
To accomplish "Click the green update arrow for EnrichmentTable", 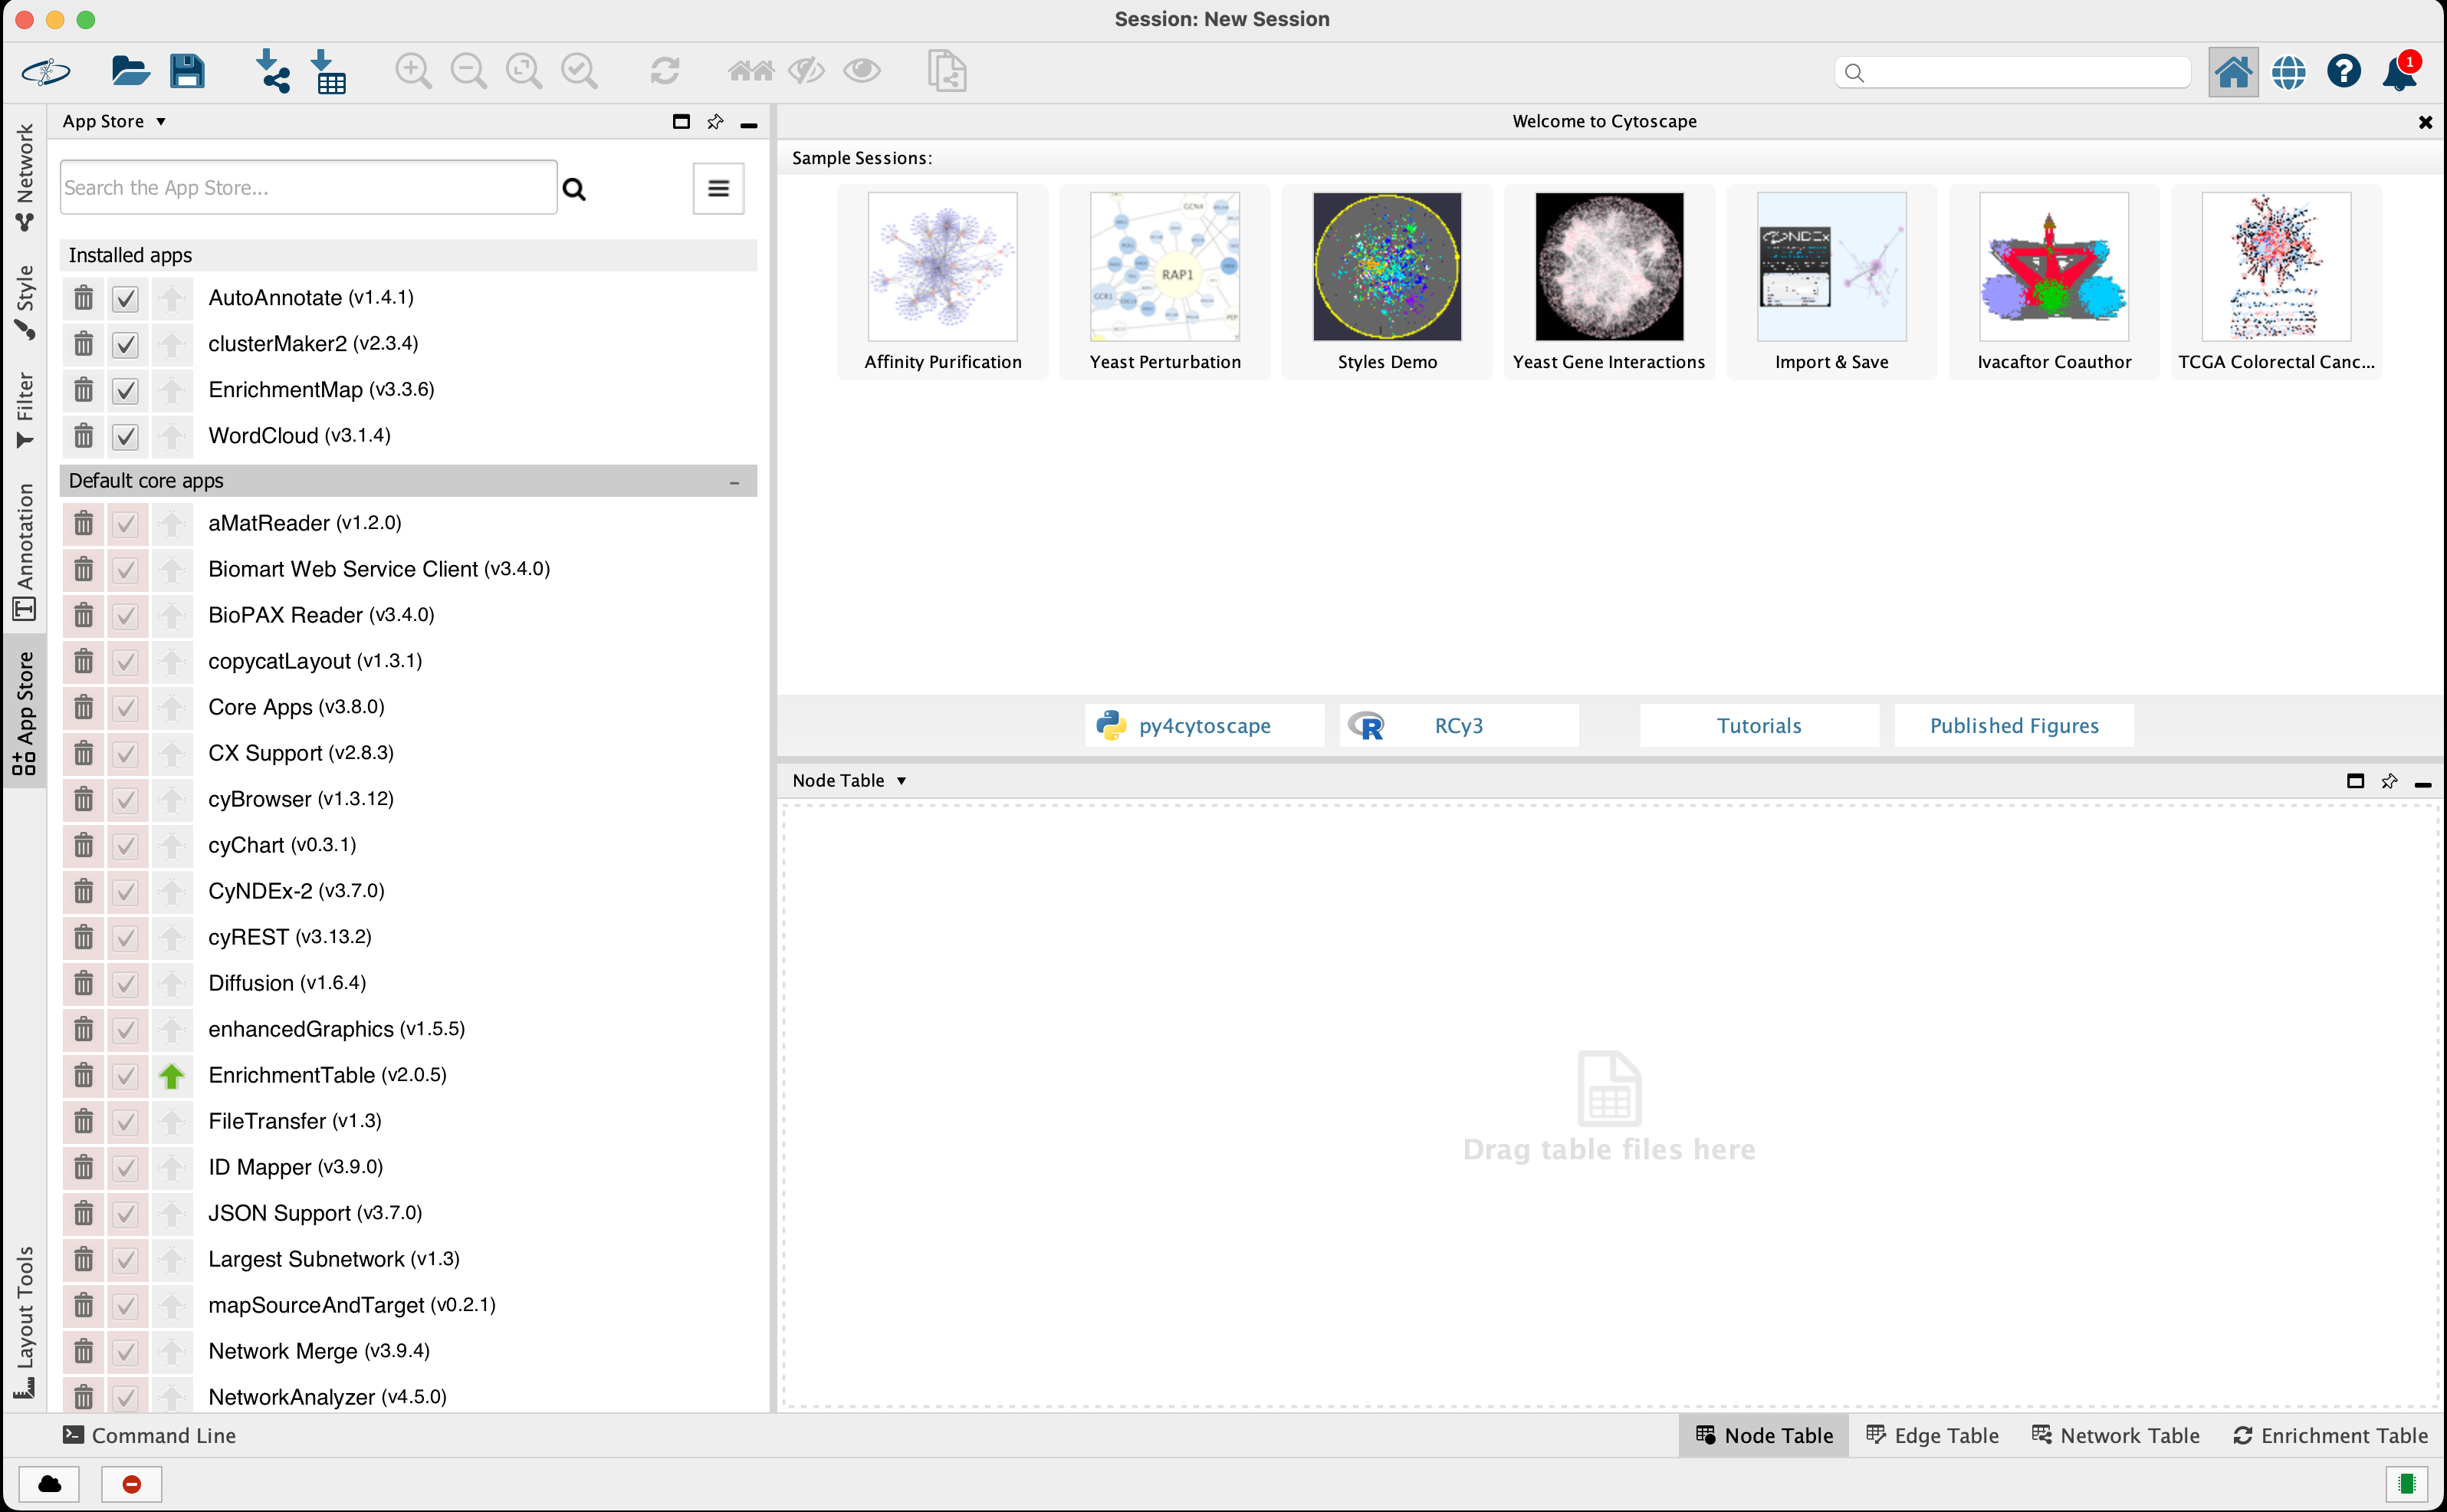I will [x=172, y=1076].
